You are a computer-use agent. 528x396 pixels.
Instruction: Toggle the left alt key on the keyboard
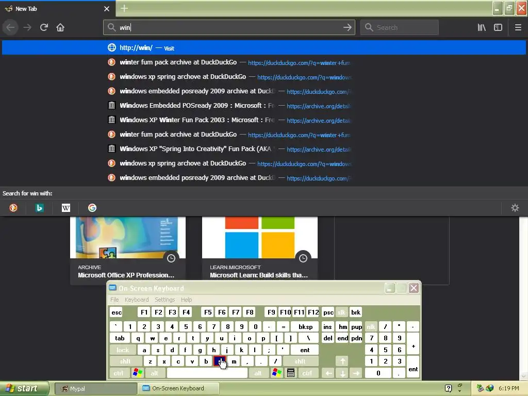[154, 373]
